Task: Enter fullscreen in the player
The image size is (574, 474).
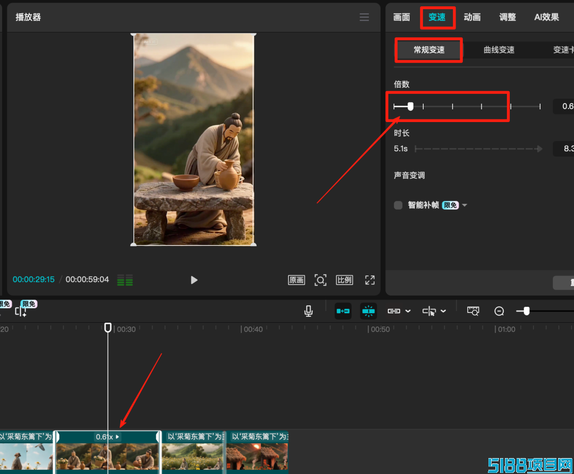Action: pos(370,280)
